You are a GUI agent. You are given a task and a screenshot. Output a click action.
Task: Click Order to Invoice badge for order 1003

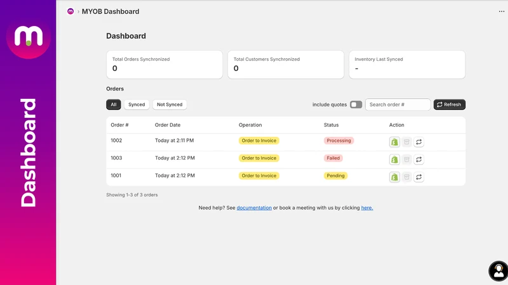click(259, 158)
